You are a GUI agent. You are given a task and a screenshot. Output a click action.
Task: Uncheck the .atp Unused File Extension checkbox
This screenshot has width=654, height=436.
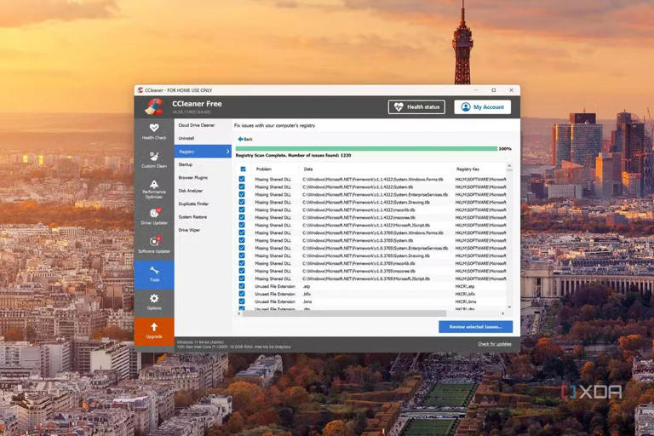pos(242,286)
